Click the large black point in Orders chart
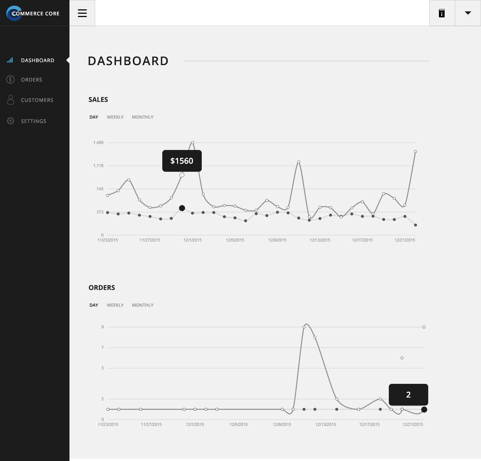Screen dimensions: 481x461 click(x=424, y=410)
